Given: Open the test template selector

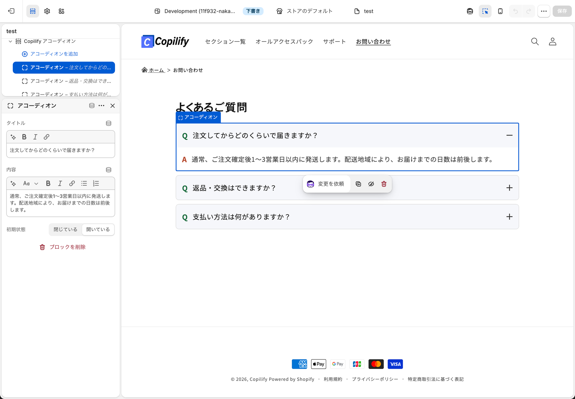Looking at the screenshot, I should click(x=364, y=11).
